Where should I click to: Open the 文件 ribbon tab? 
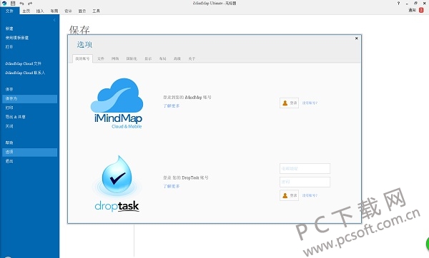tap(9, 11)
